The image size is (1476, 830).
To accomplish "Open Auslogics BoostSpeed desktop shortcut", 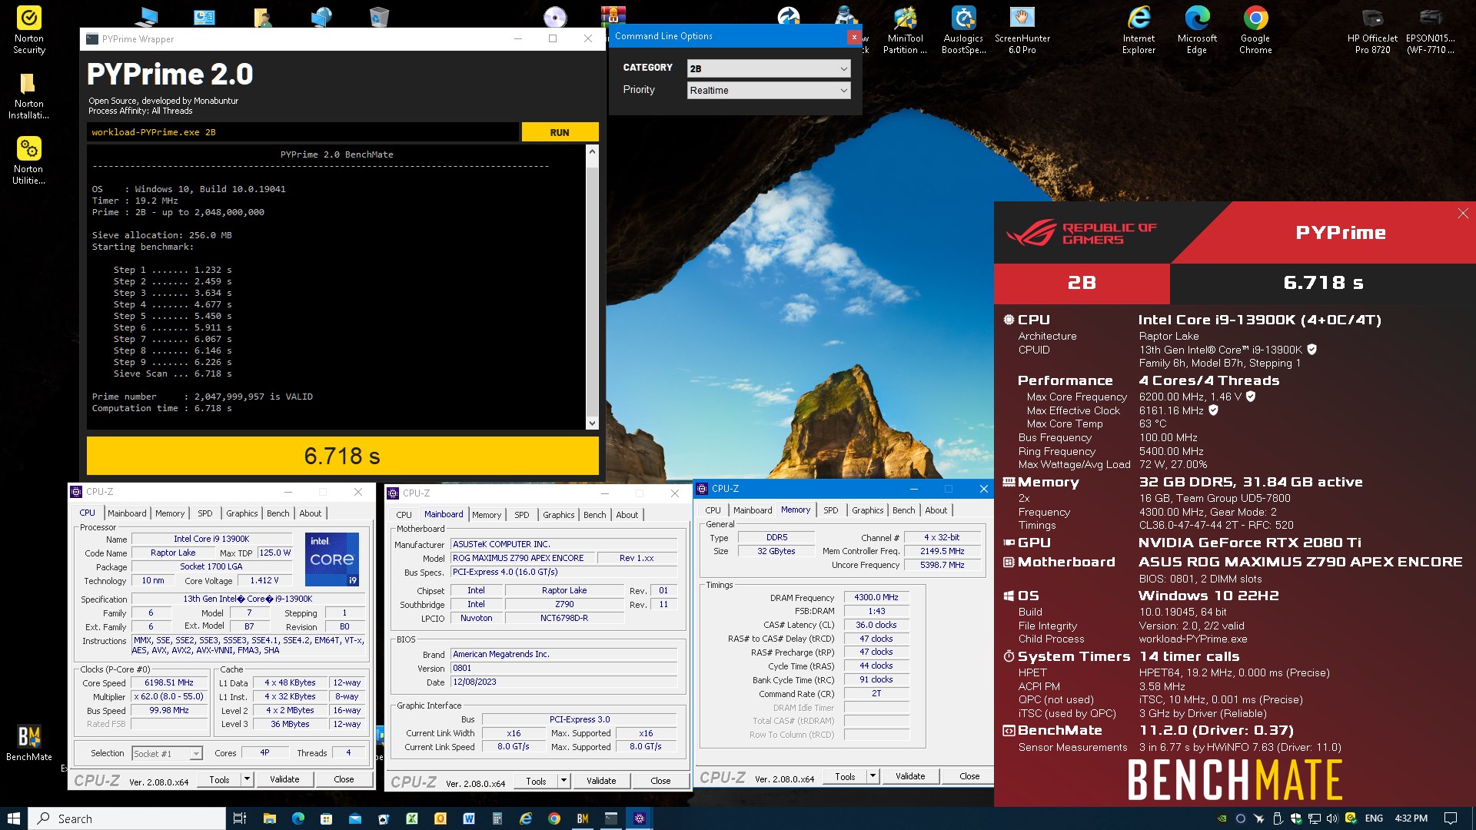I will click(963, 31).
